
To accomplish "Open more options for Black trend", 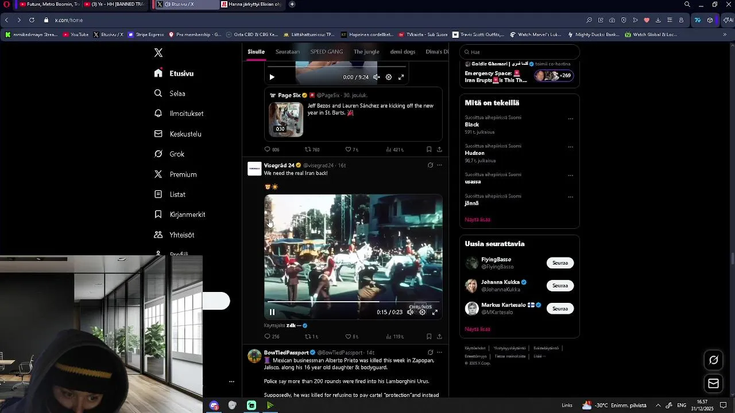I will [x=570, y=119].
